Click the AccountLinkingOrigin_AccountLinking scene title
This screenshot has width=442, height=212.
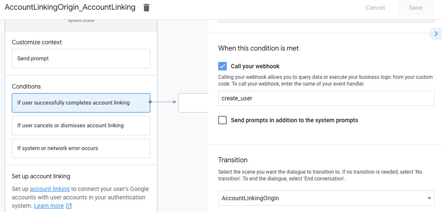[70, 8]
